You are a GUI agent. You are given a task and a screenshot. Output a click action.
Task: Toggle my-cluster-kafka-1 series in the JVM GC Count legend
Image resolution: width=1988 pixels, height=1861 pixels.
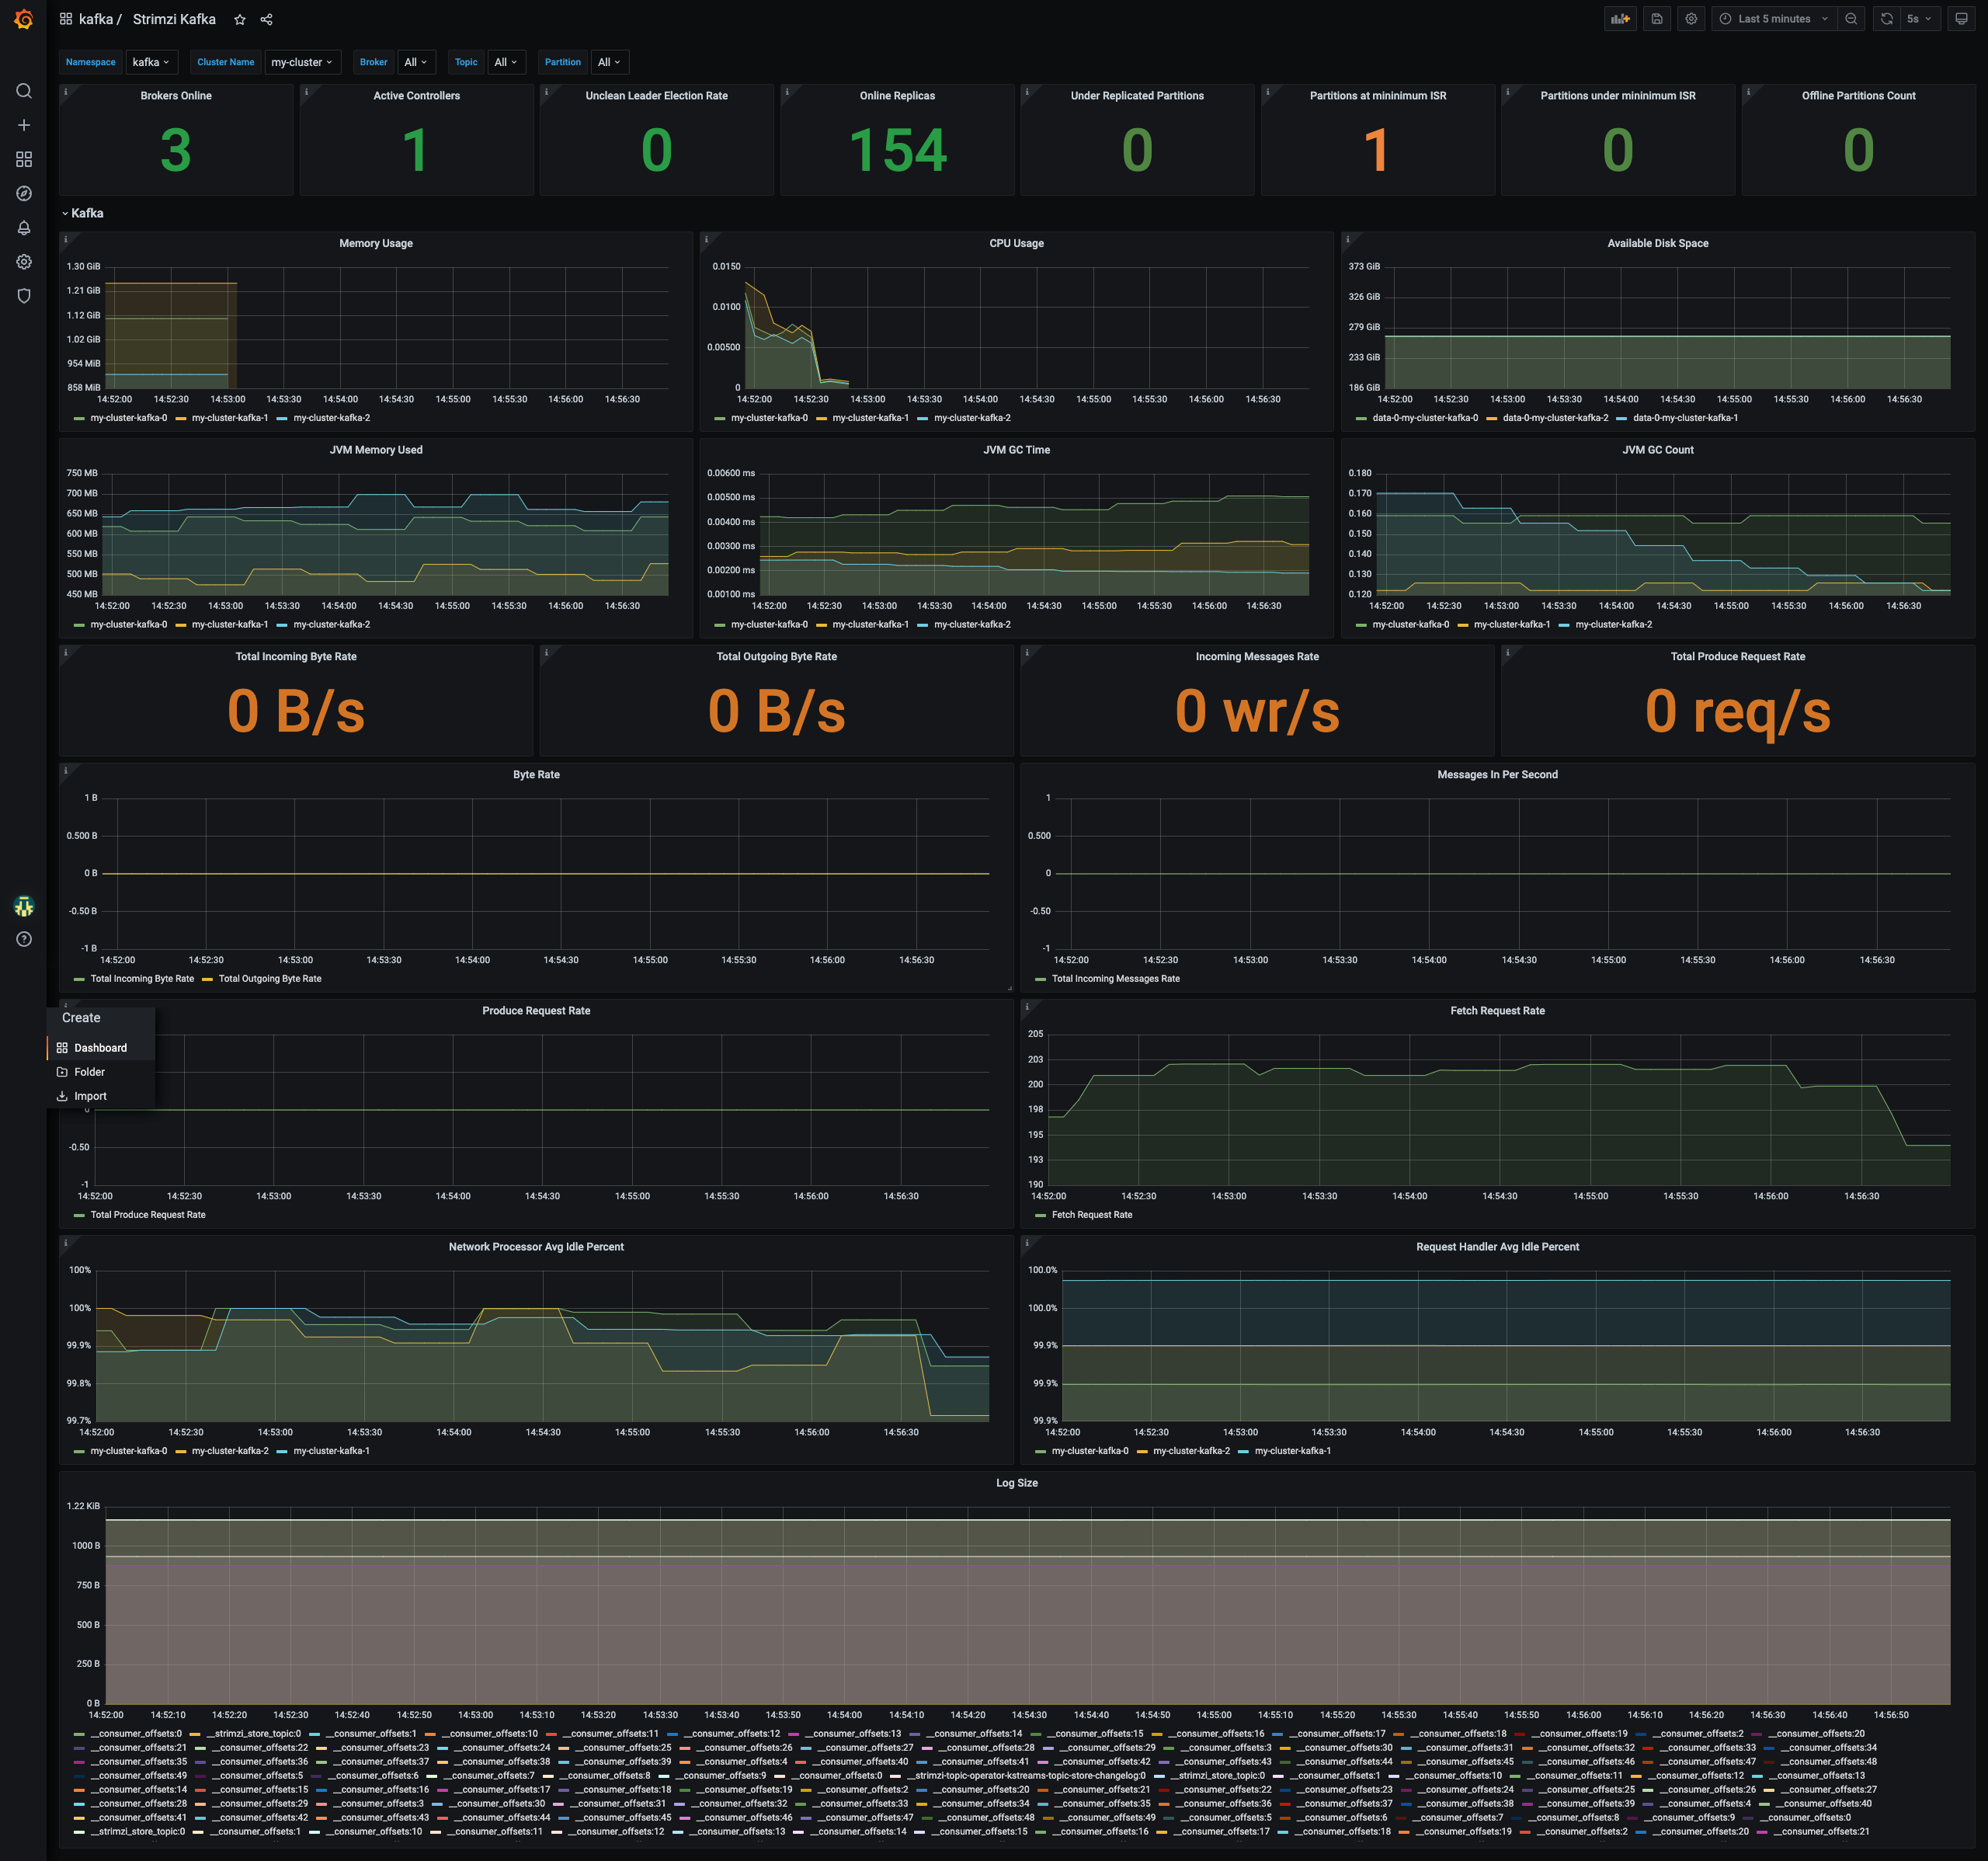1511,624
